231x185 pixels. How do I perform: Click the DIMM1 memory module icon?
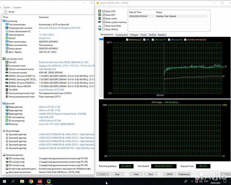pos(7,76)
